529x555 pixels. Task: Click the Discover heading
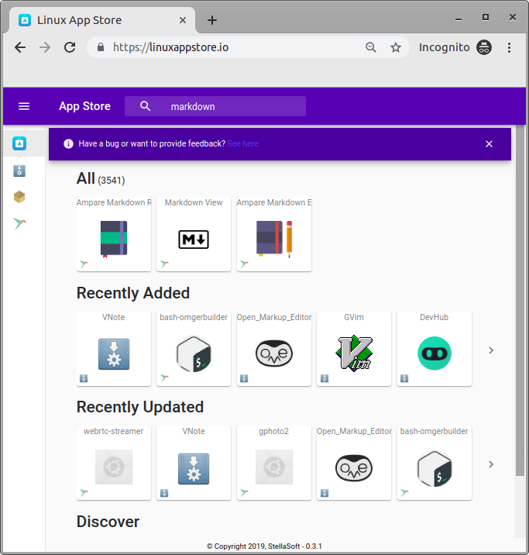[108, 522]
